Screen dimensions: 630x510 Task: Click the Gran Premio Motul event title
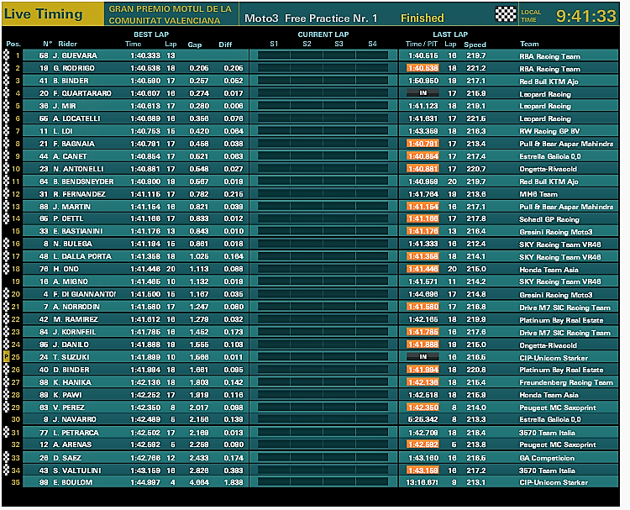click(x=171, y=14)
